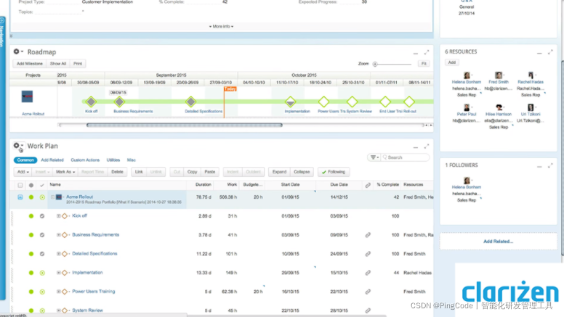The image size is (564, 317).
Task: Click Helena Bonham avatar in Resources
Action: [x=467, y=75]
